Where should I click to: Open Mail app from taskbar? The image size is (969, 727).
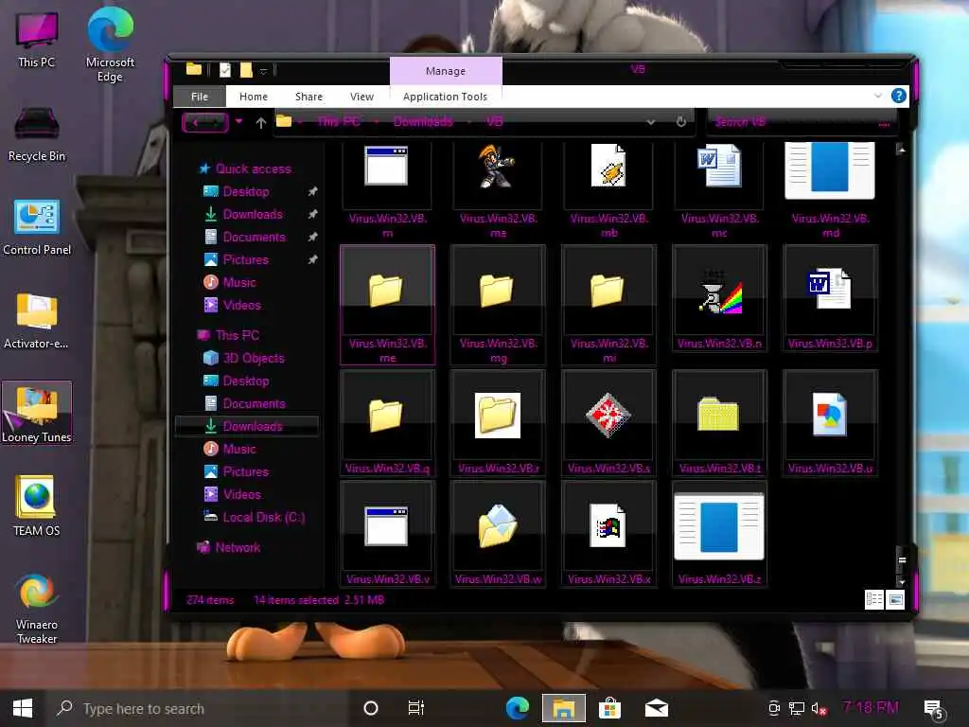pyautogui.click(x=657, y=708)
